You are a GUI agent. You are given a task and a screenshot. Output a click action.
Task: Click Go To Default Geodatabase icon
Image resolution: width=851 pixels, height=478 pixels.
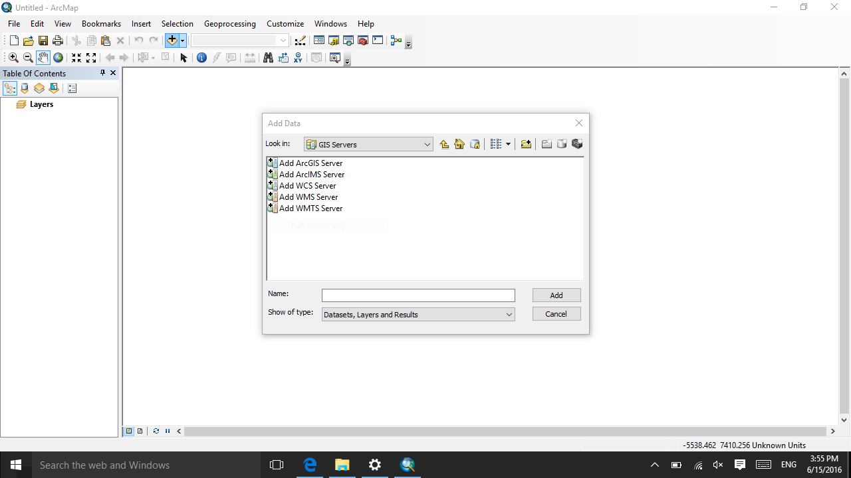click(x=475, y=144)
